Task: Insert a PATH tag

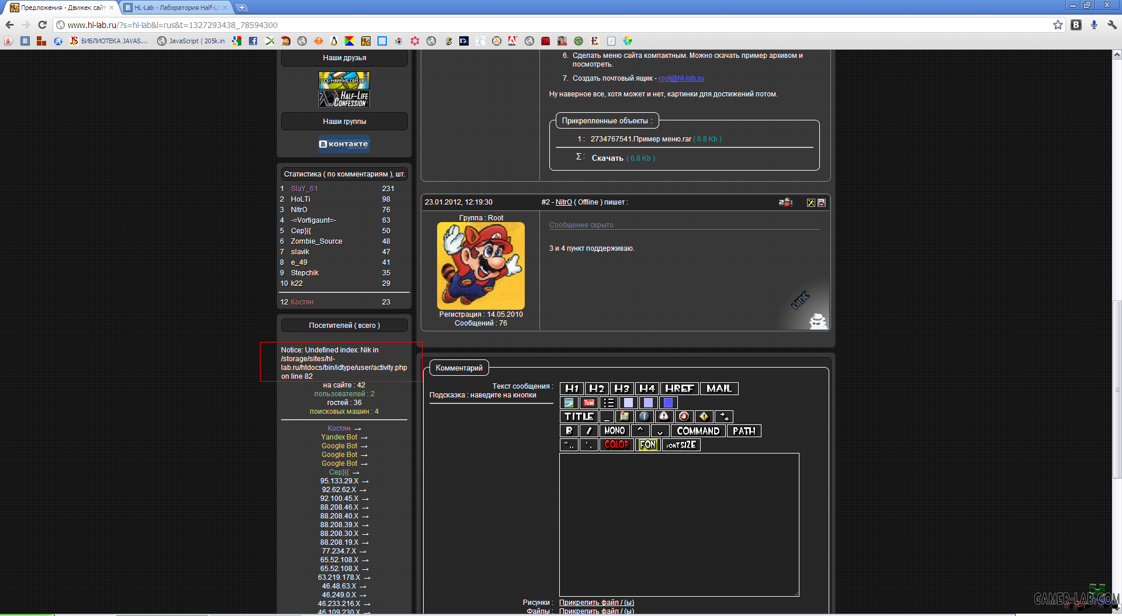Action: [744, 431]
